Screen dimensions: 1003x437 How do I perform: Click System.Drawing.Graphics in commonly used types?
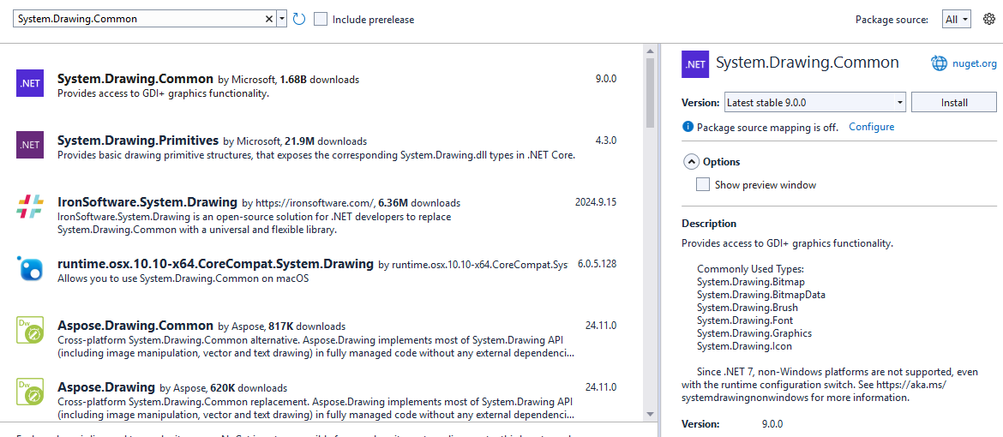tap(754, 332)
